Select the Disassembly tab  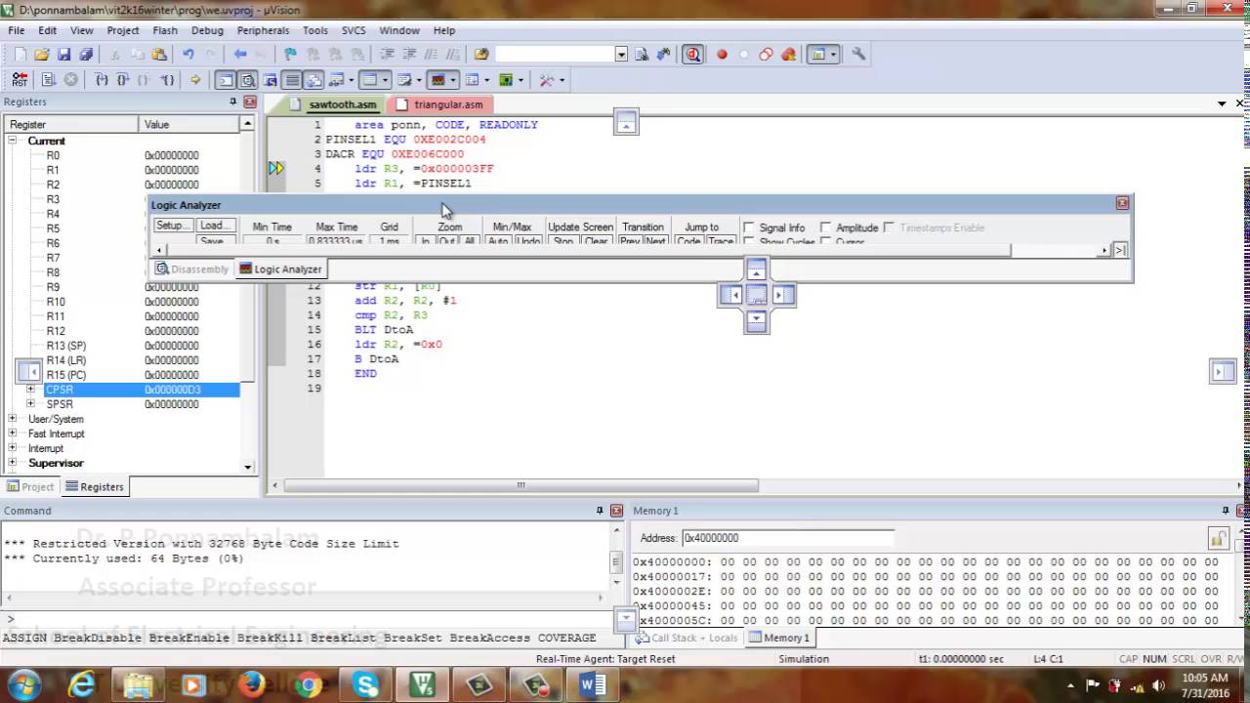click(x=193, y=269)
